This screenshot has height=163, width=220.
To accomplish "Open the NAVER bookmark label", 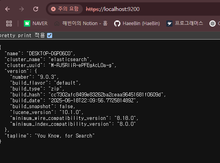I will [40, 24].
